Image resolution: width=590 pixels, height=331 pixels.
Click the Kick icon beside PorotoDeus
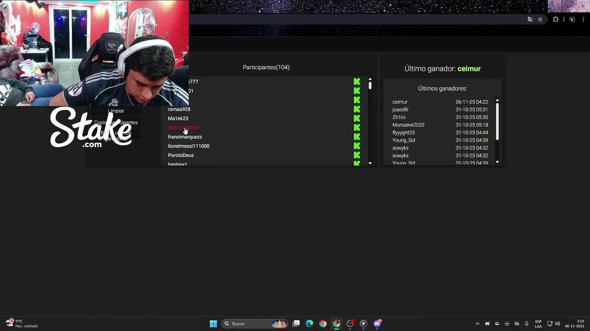357,155
